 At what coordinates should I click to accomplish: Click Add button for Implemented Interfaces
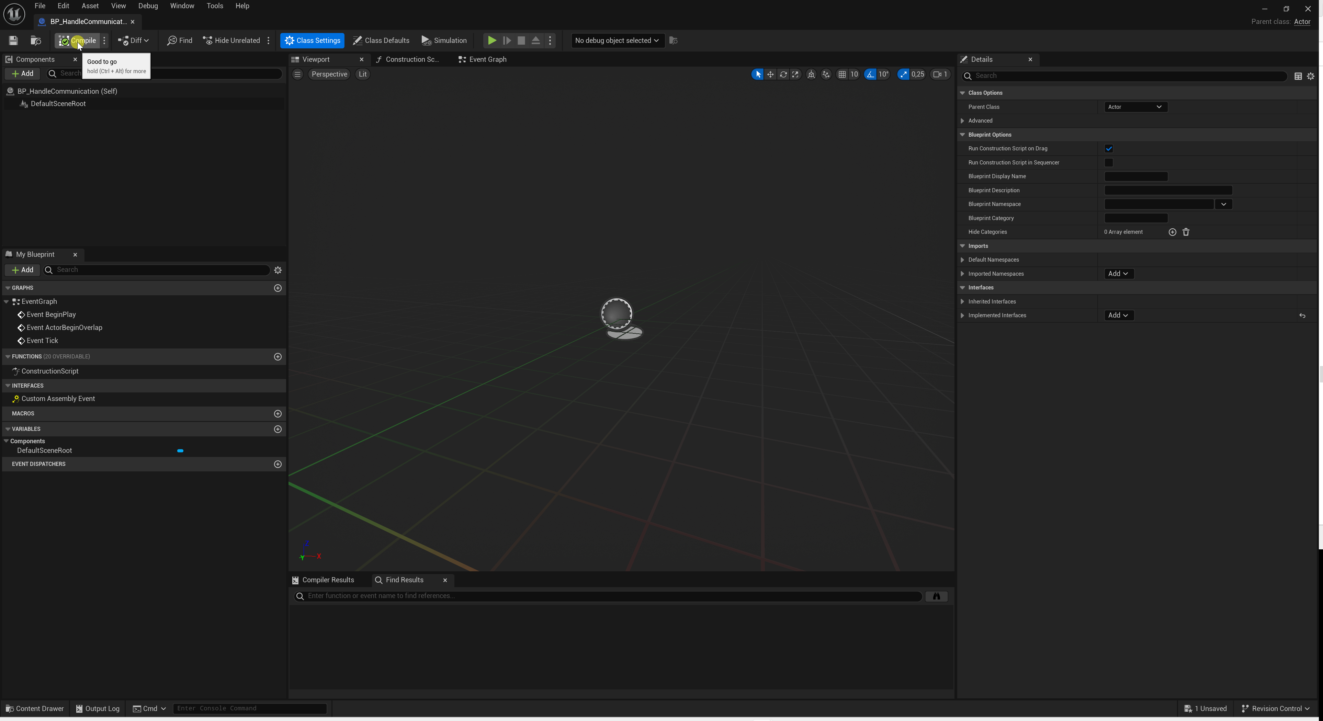coord(1118,315)
